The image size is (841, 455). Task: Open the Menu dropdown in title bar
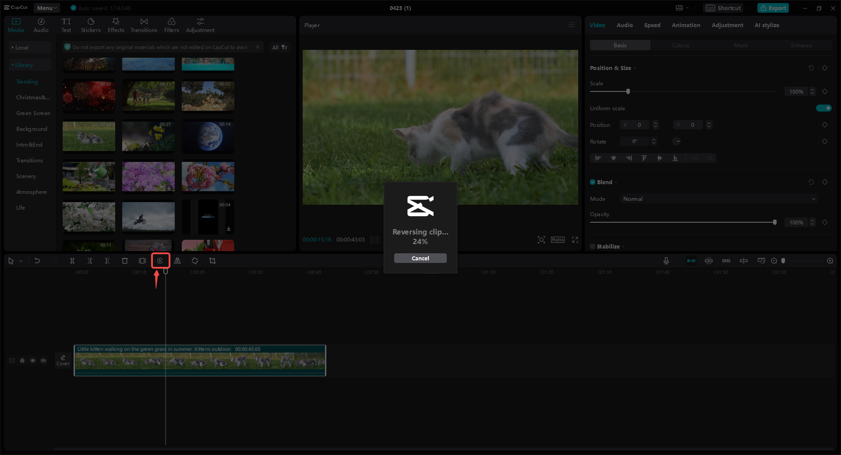click(x=47, y=8)
